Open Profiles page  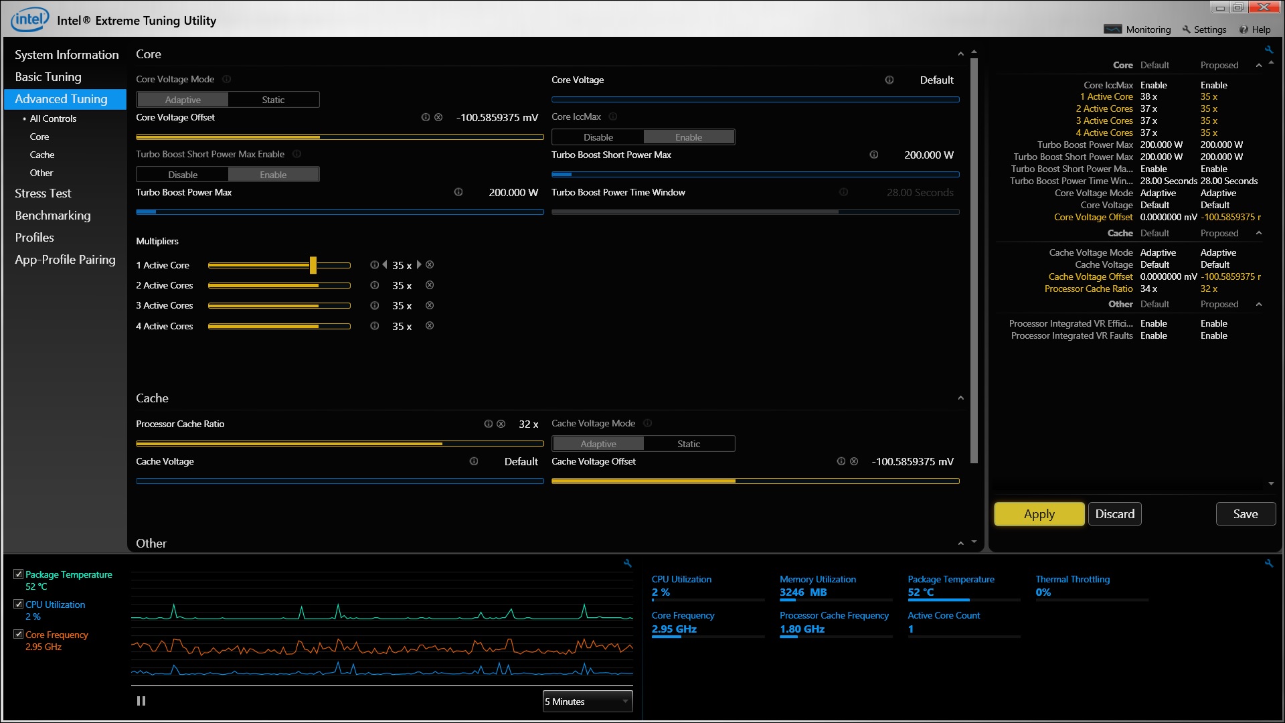tap(34, 238)
